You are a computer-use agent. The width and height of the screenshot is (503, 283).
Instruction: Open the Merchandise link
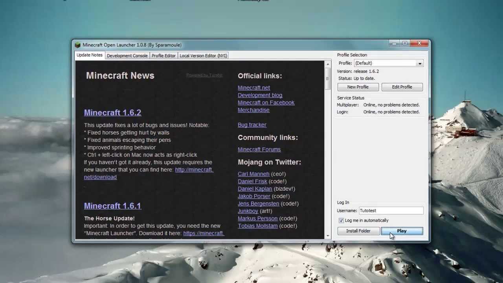253,110
